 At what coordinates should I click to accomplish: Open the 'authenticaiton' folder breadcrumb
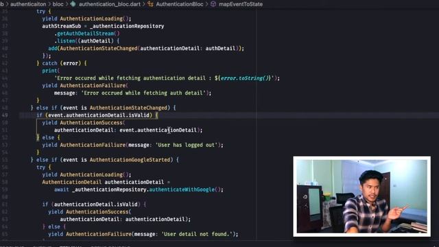point(28,4)
